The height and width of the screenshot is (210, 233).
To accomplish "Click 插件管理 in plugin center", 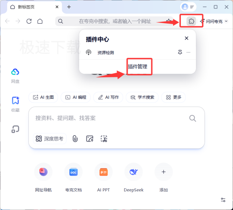I will tap(137, 67).
